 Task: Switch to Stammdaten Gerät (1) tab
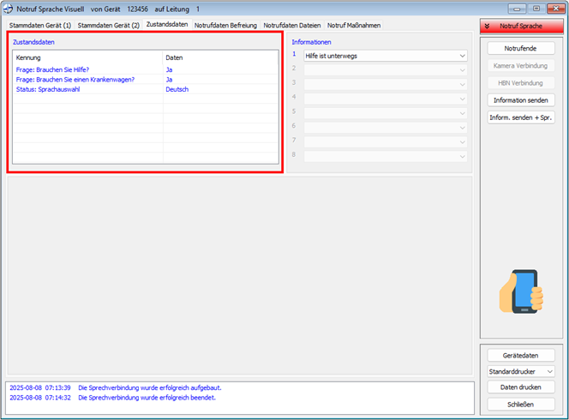39,25
